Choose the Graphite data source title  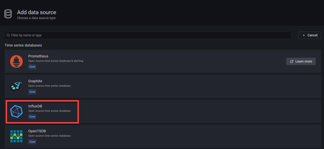tap(35, 81)
